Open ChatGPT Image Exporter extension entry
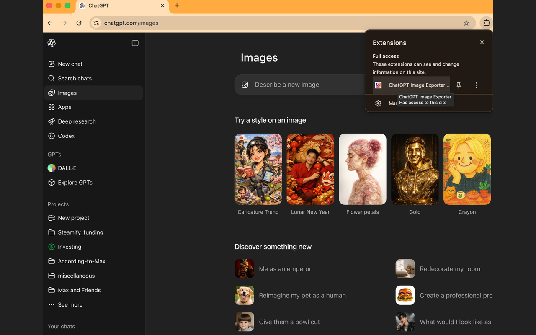 click(411, 85)
